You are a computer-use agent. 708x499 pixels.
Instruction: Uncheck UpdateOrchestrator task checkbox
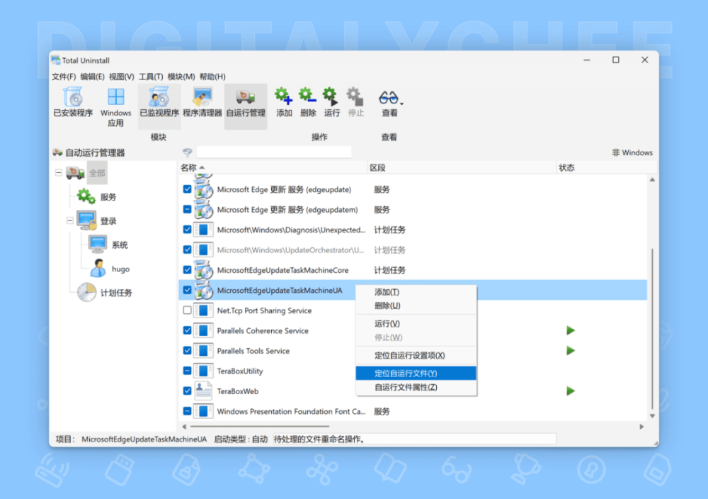(187, 250)
